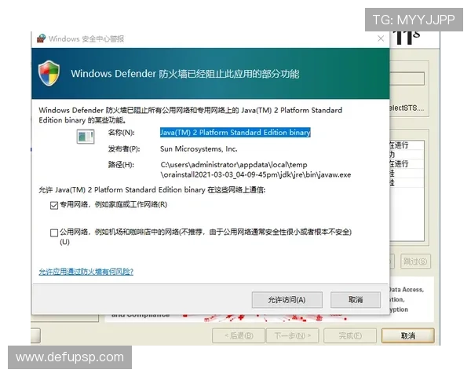Click the installer window's Cancel (取消) button
471x377 pixels.
[408, 335]
